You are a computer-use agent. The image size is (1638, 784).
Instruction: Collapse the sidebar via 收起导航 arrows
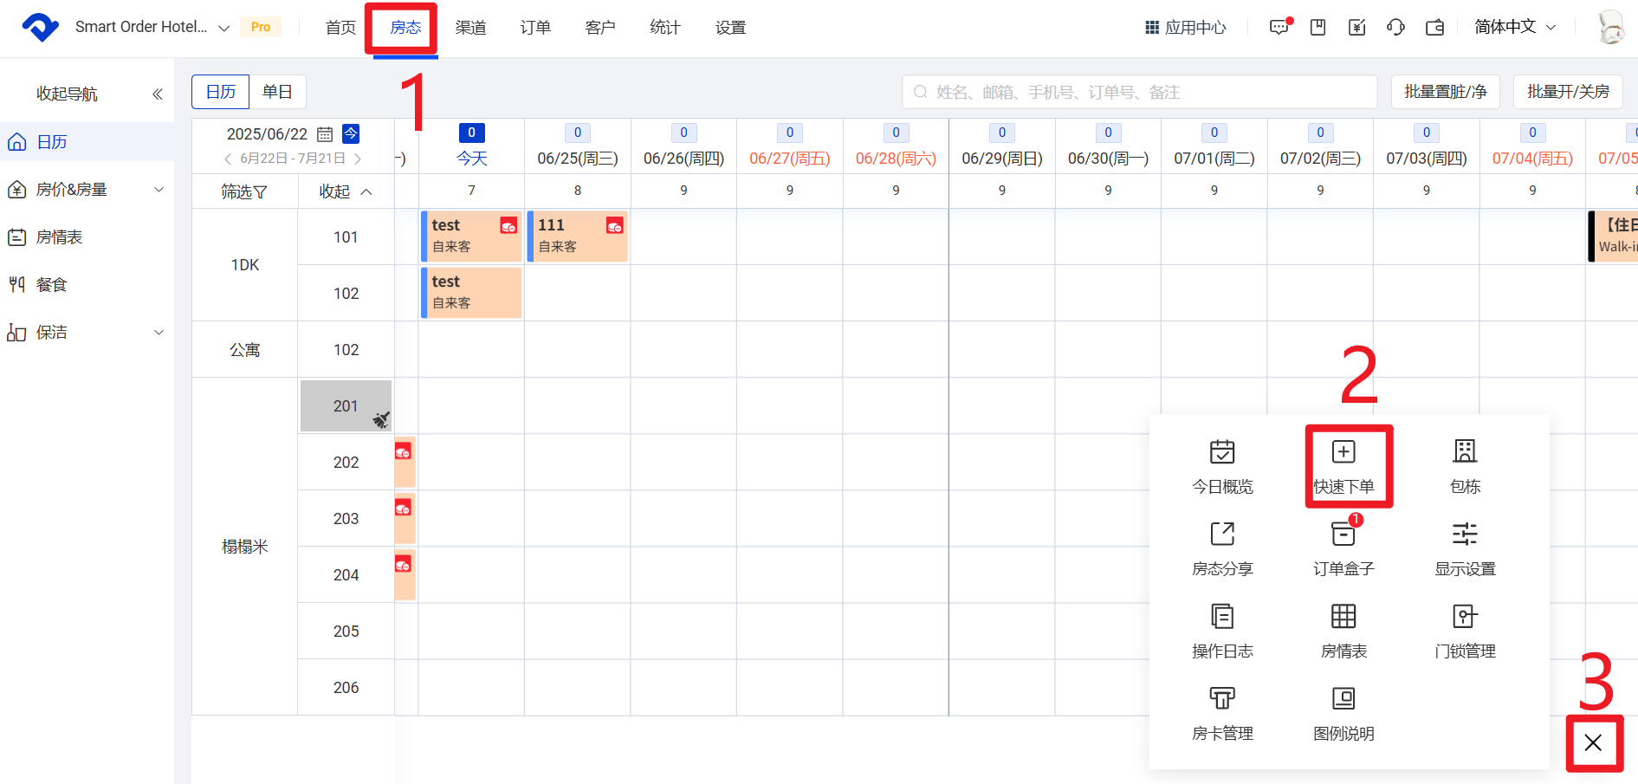[x=157, y=94]
